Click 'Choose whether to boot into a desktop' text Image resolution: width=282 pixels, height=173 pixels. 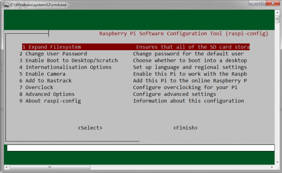[190, 61]
